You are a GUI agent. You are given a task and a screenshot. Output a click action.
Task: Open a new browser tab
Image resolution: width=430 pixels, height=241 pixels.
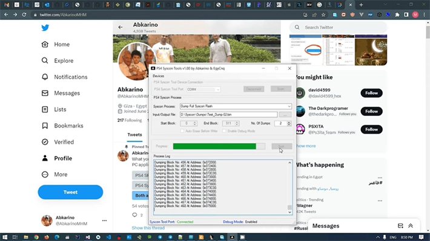coord(361,5)
